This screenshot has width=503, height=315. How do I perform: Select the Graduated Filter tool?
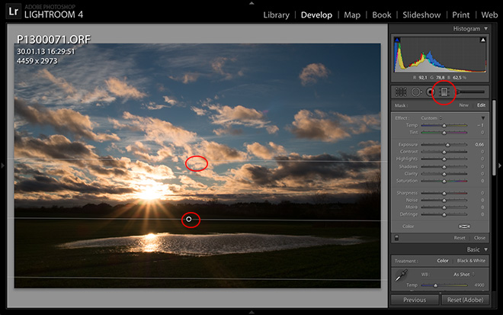[x=444, y=92]
